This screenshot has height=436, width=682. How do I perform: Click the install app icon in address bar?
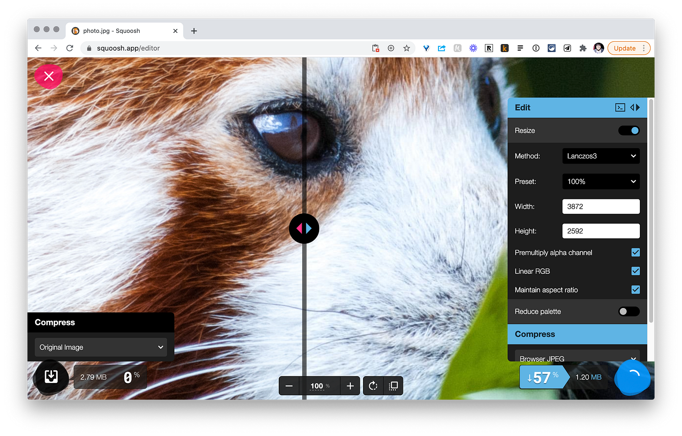(391, 48)
